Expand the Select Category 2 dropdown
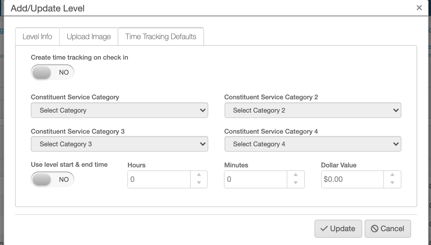The image size is (431, 245). click(313, 110)
